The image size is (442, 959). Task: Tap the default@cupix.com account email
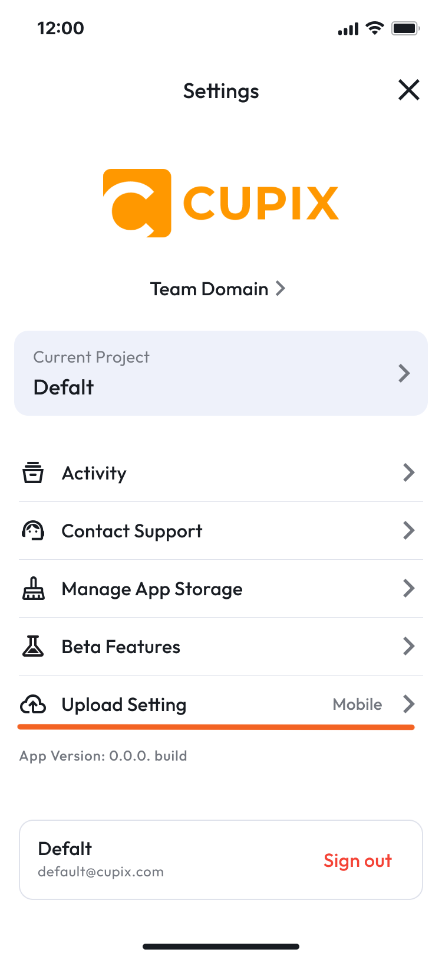[101, 872]
